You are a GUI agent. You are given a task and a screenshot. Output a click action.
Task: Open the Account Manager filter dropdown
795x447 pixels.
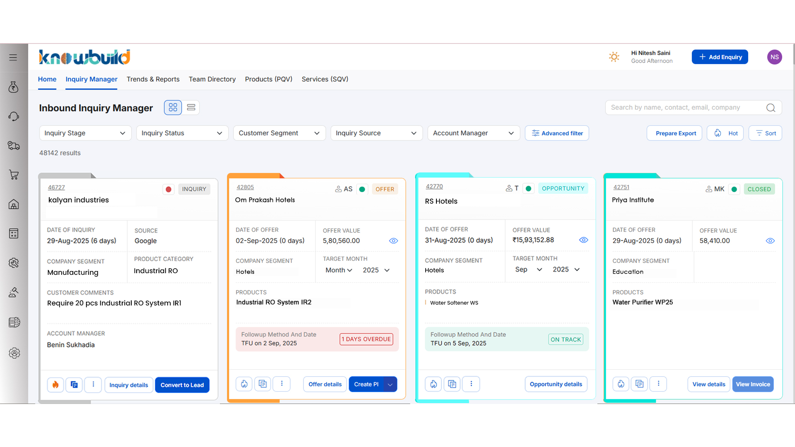pos(473,133)
